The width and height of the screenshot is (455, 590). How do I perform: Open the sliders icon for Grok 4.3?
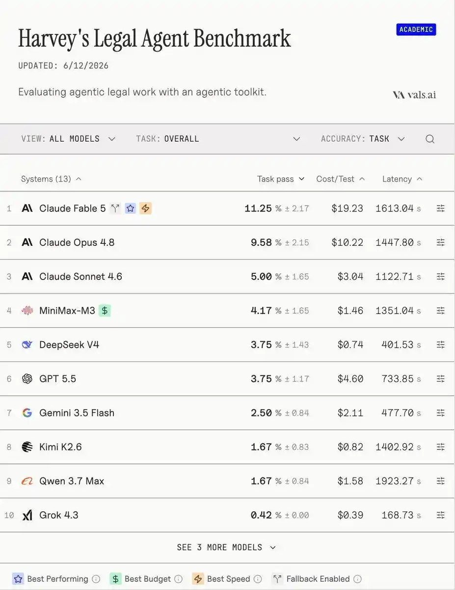441,515
